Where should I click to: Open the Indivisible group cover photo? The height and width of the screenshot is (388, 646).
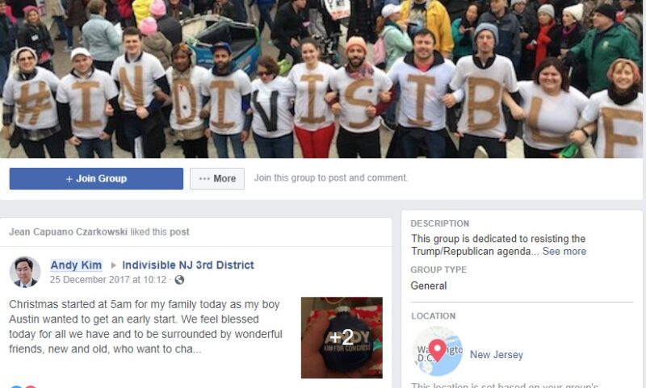coord(321,79)
